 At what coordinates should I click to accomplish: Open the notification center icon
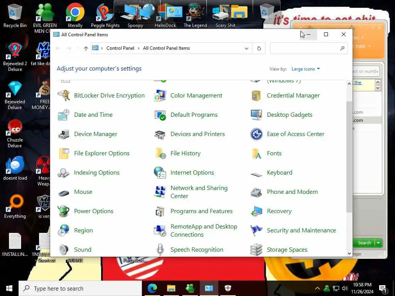tap(383, 289)
